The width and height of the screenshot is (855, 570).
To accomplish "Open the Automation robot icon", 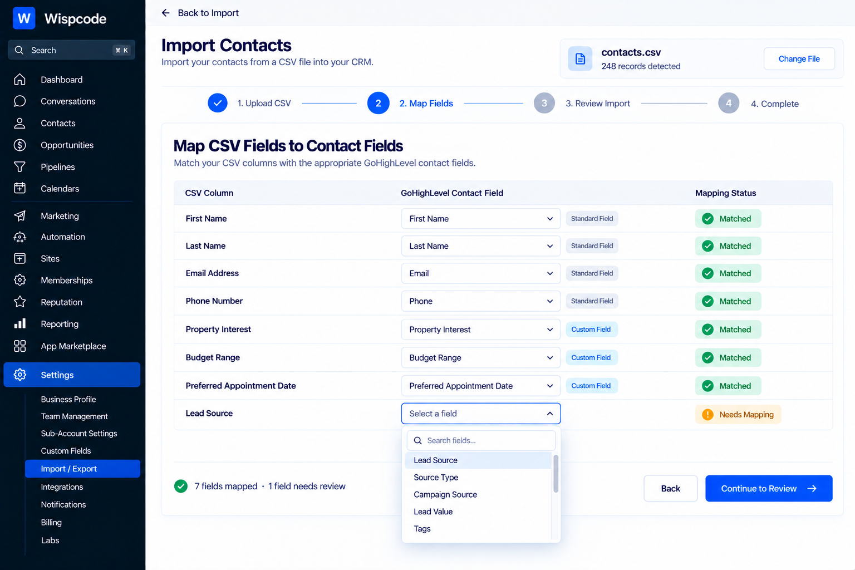I will [x=19, y=237].
